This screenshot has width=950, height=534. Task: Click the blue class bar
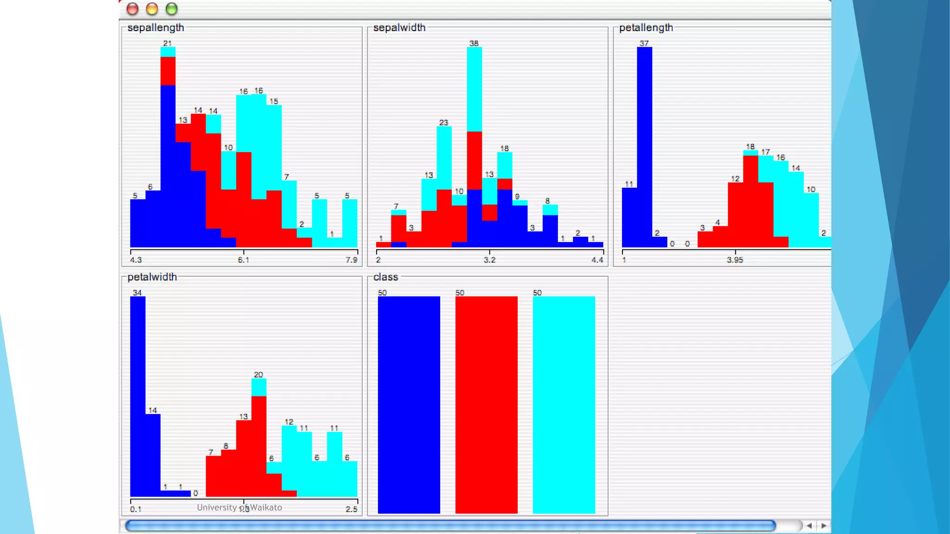(x=409, y=404)
